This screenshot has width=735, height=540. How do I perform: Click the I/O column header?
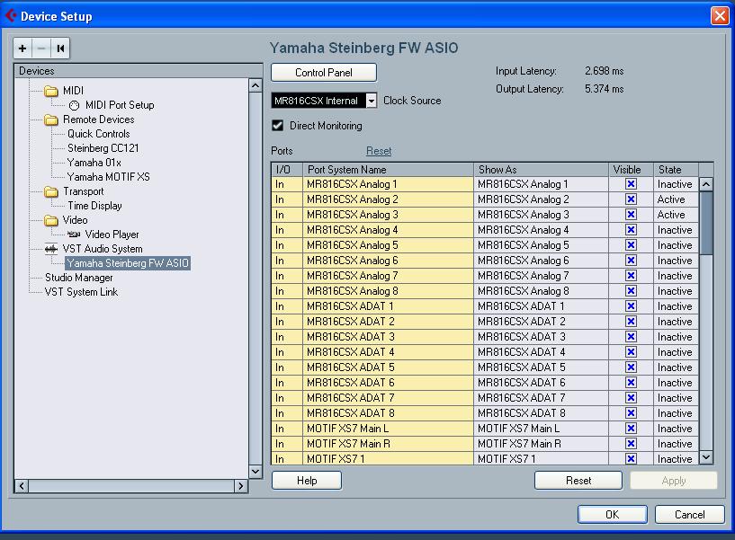287,170
